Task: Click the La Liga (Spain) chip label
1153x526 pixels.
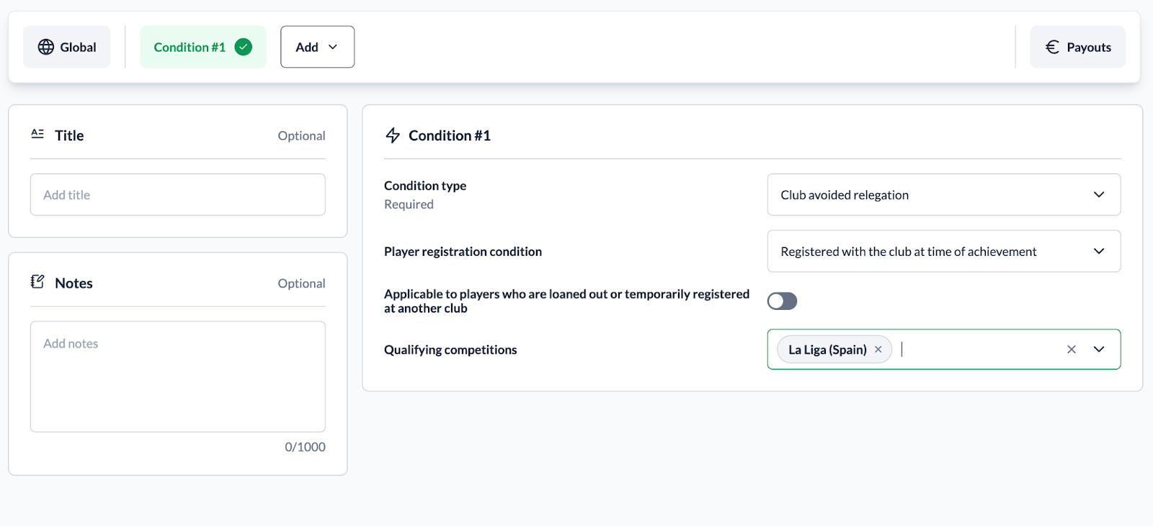Action: [827, 349]
